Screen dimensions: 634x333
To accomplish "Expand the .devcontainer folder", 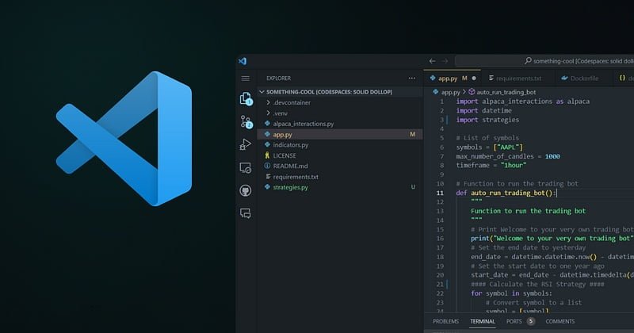I will pyautogui.click(x=340, y=102).
